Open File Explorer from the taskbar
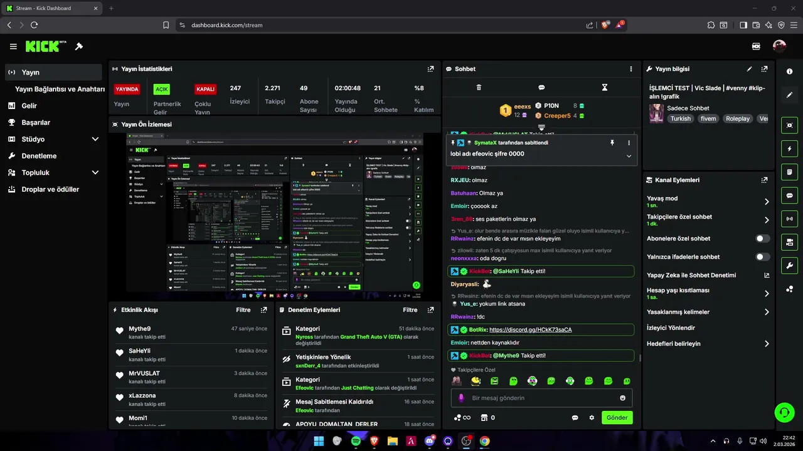This screenshot has height=451, width=803. [x=393, y=441]
